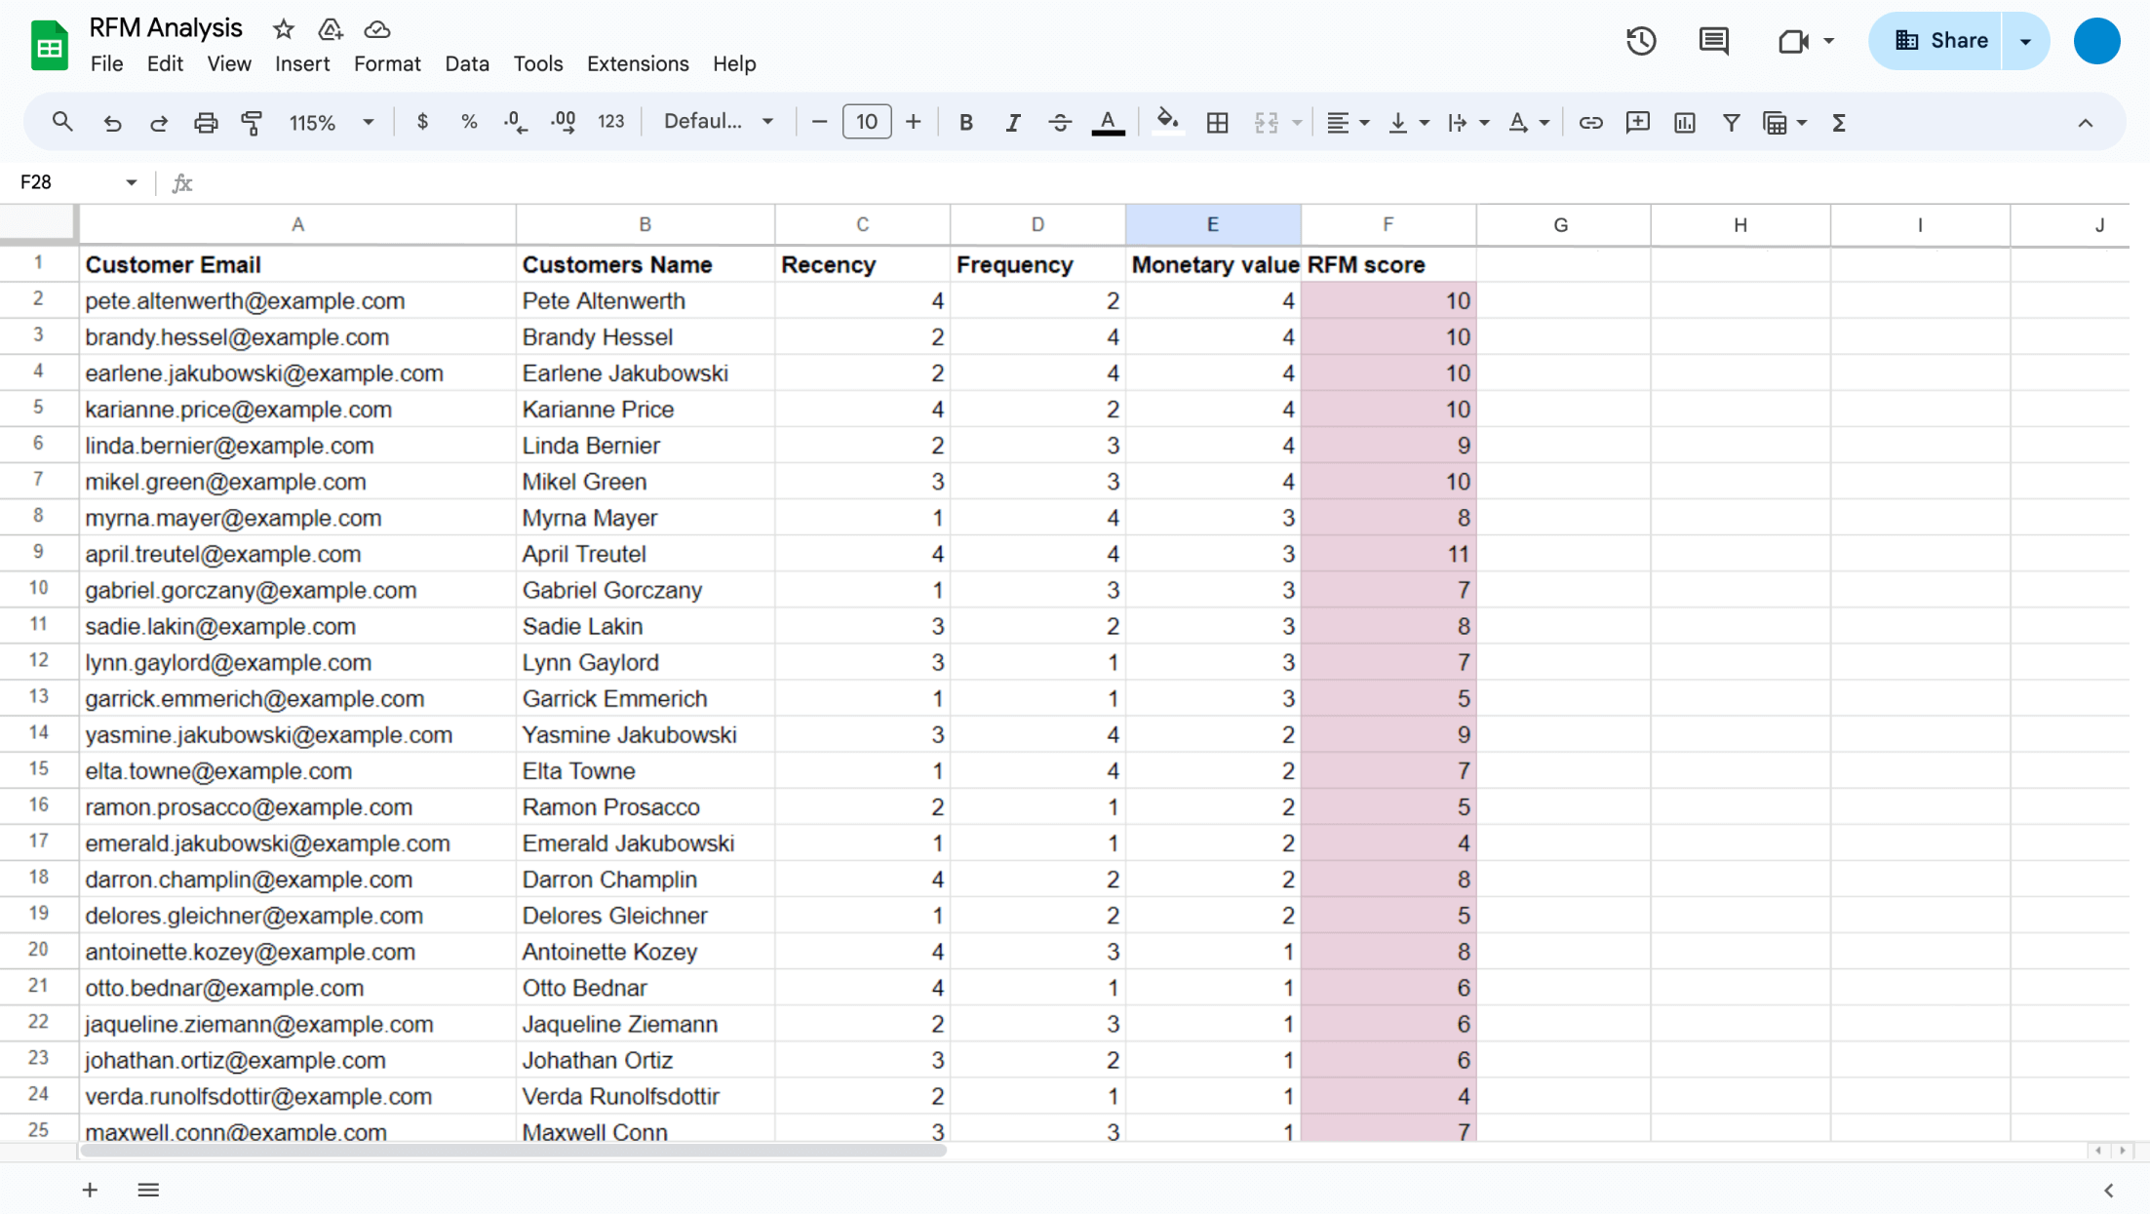Insert a chart

(x=1684, y=122)
